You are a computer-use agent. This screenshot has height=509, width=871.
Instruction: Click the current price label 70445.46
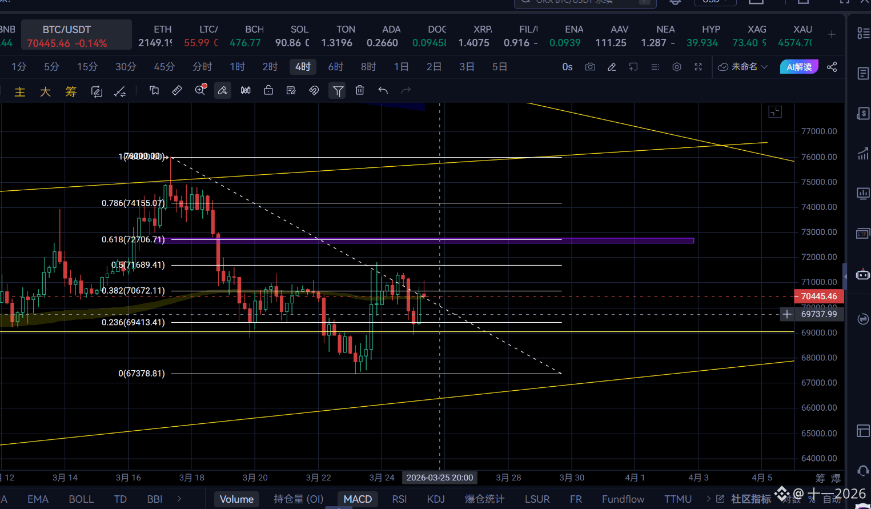(x=818, y=296)
